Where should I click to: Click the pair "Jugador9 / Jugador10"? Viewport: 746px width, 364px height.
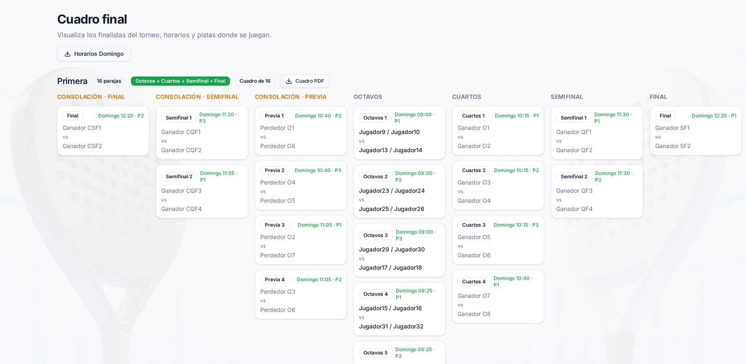tap(389, 132)
